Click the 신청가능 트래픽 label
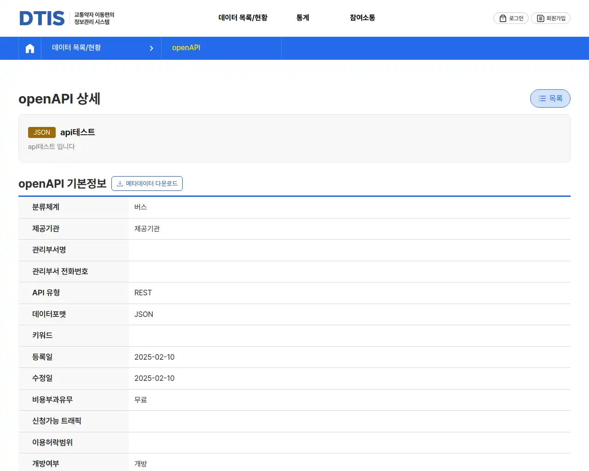The width and height of the screenshot is (589, 471). (57, 421)
